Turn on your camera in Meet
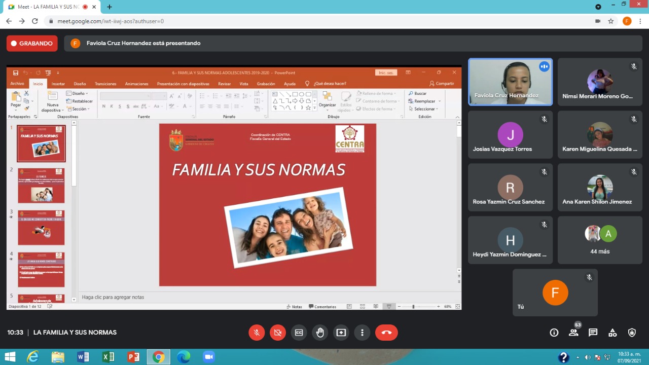 click(x=278, y=333)
